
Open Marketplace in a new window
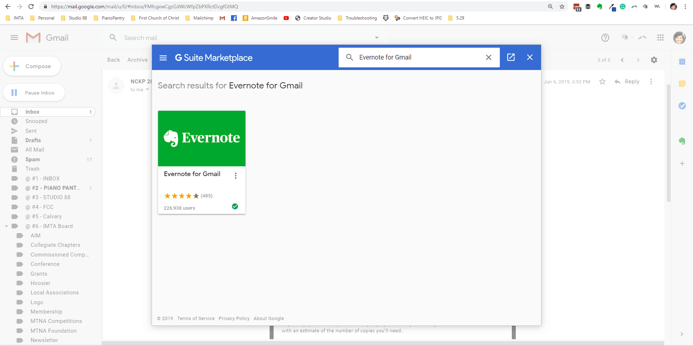coord(511,57)
